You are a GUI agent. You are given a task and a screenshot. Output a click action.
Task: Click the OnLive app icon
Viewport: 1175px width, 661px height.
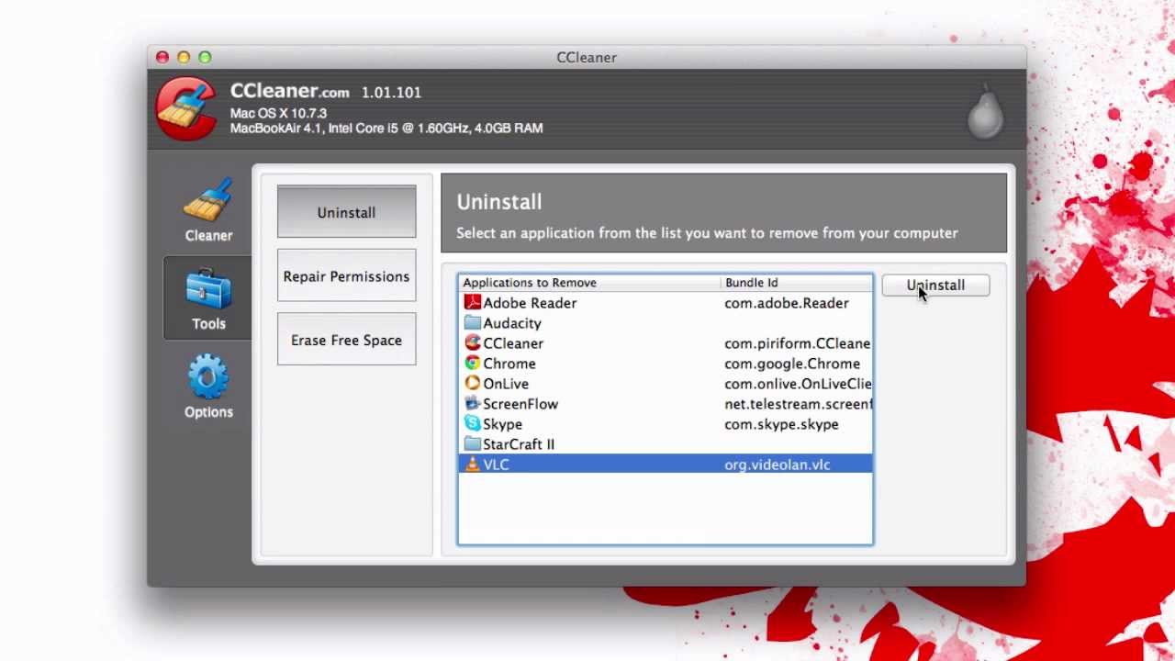click(x=472, y=383)
